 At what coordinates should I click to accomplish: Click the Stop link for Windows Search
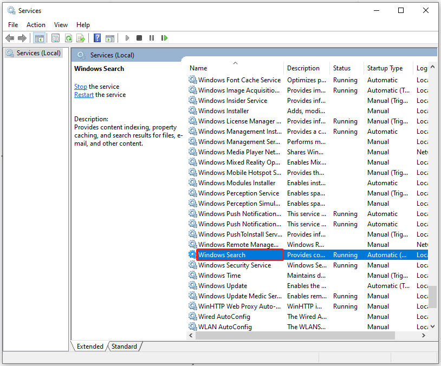click(x=80, y=86)
